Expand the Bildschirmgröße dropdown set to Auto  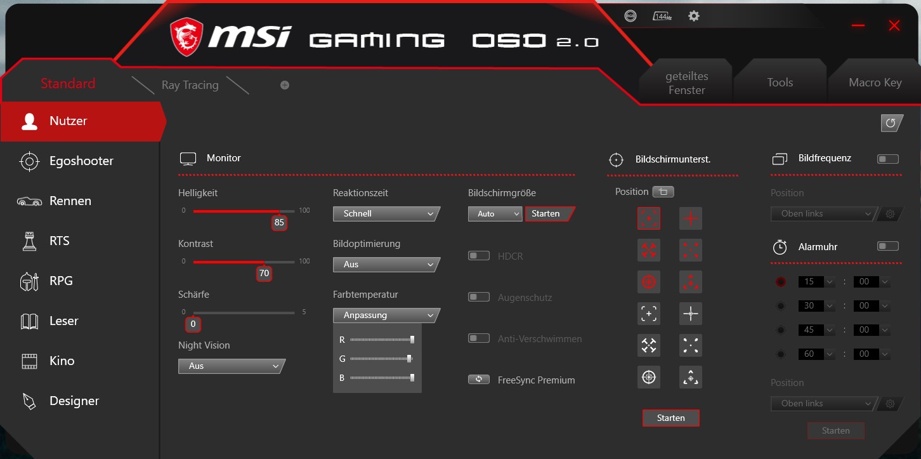coord(495,214)
